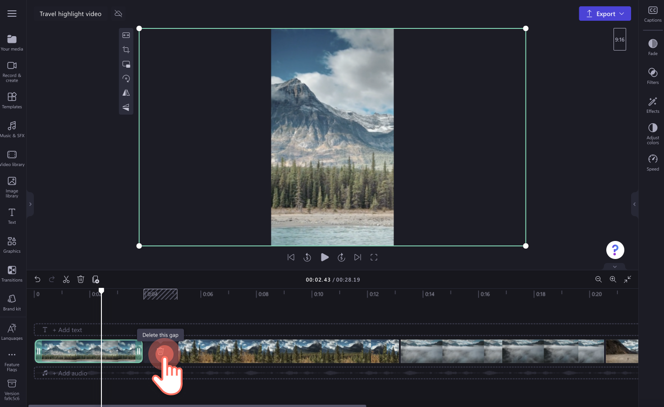Click the Rotate tool
This screenshot has width=664, height=407.
tap(126, 79)
